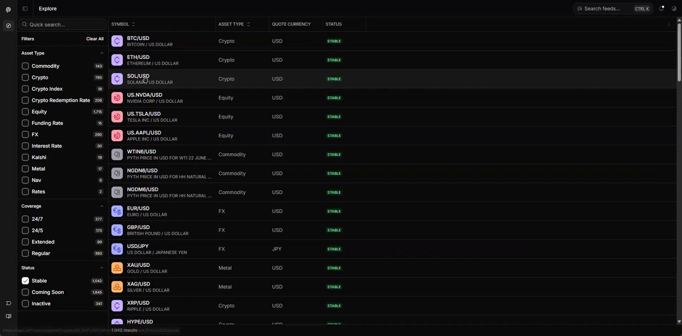682x336 pixels.
Task: Click the US.AAPL/USD equity icon
Action: 117,136
